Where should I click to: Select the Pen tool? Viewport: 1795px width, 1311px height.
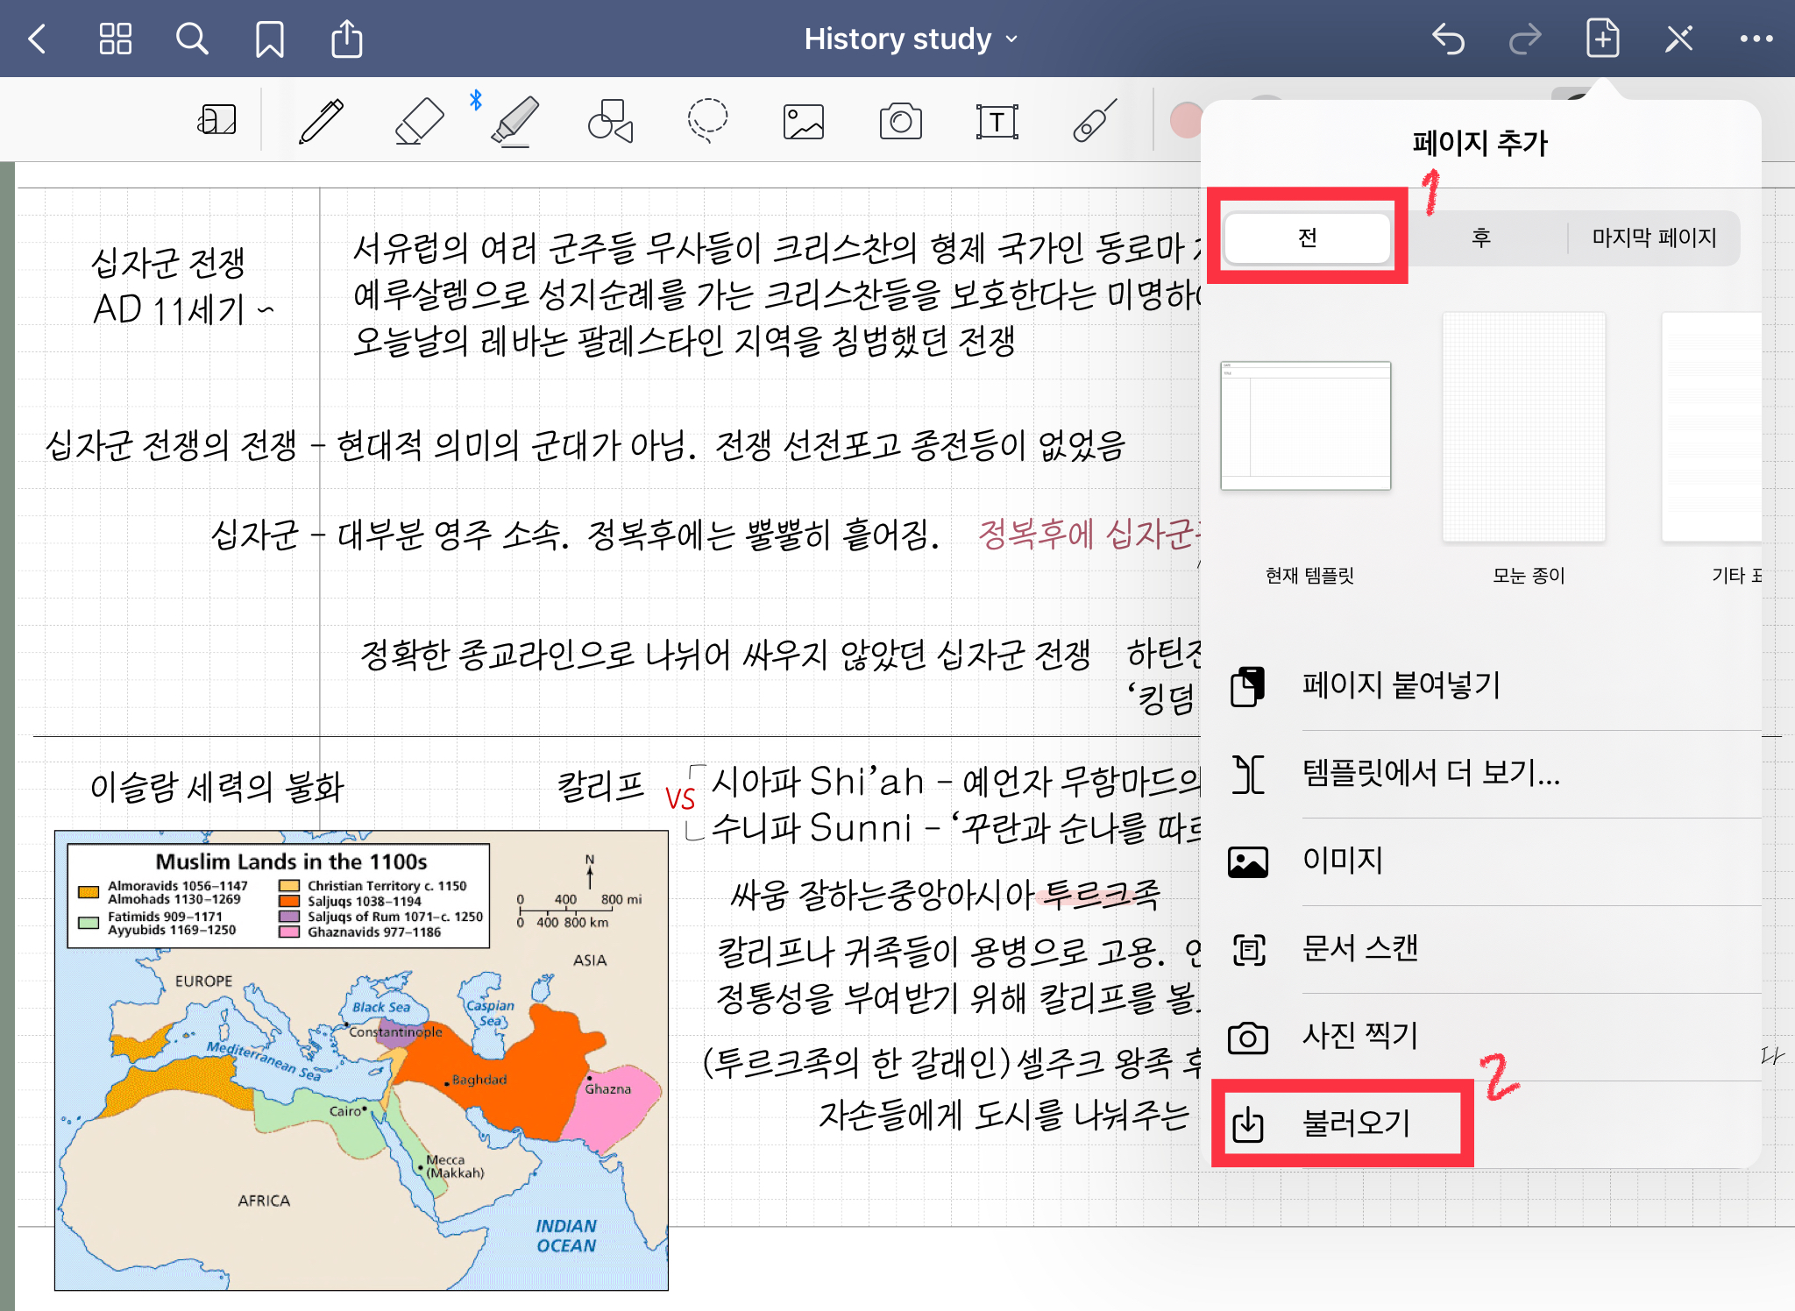tap(322, 121)
